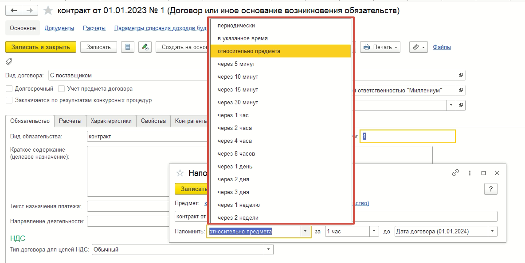The width and height of the screenshot is (525, 263).
Task: Go back with the left arrow button
Action: 14,11
